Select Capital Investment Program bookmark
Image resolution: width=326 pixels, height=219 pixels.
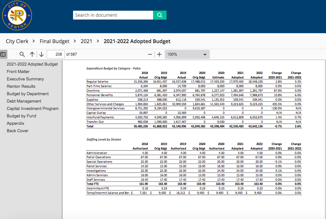click(x=32, y=108)
